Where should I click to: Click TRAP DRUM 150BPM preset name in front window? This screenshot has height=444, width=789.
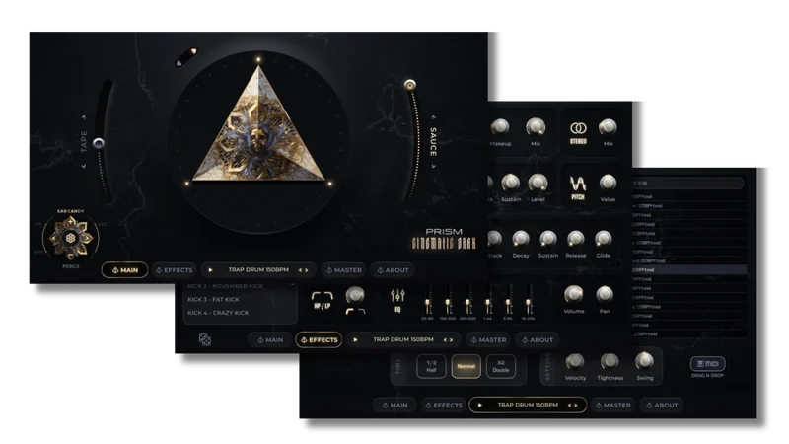258,269
